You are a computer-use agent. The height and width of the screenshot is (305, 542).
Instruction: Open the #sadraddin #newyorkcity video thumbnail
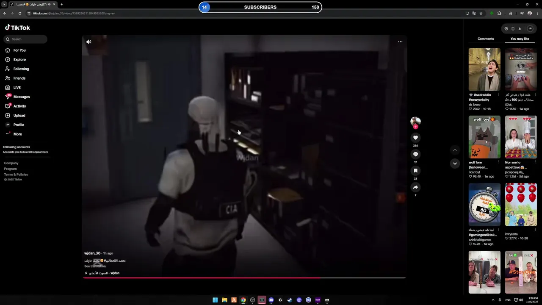(x=484, y=69)
